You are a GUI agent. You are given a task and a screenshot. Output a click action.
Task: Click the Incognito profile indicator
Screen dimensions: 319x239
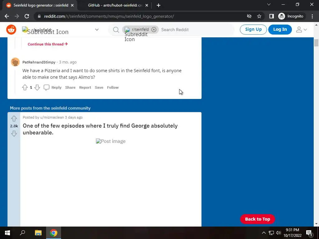[x=291, y=16]
